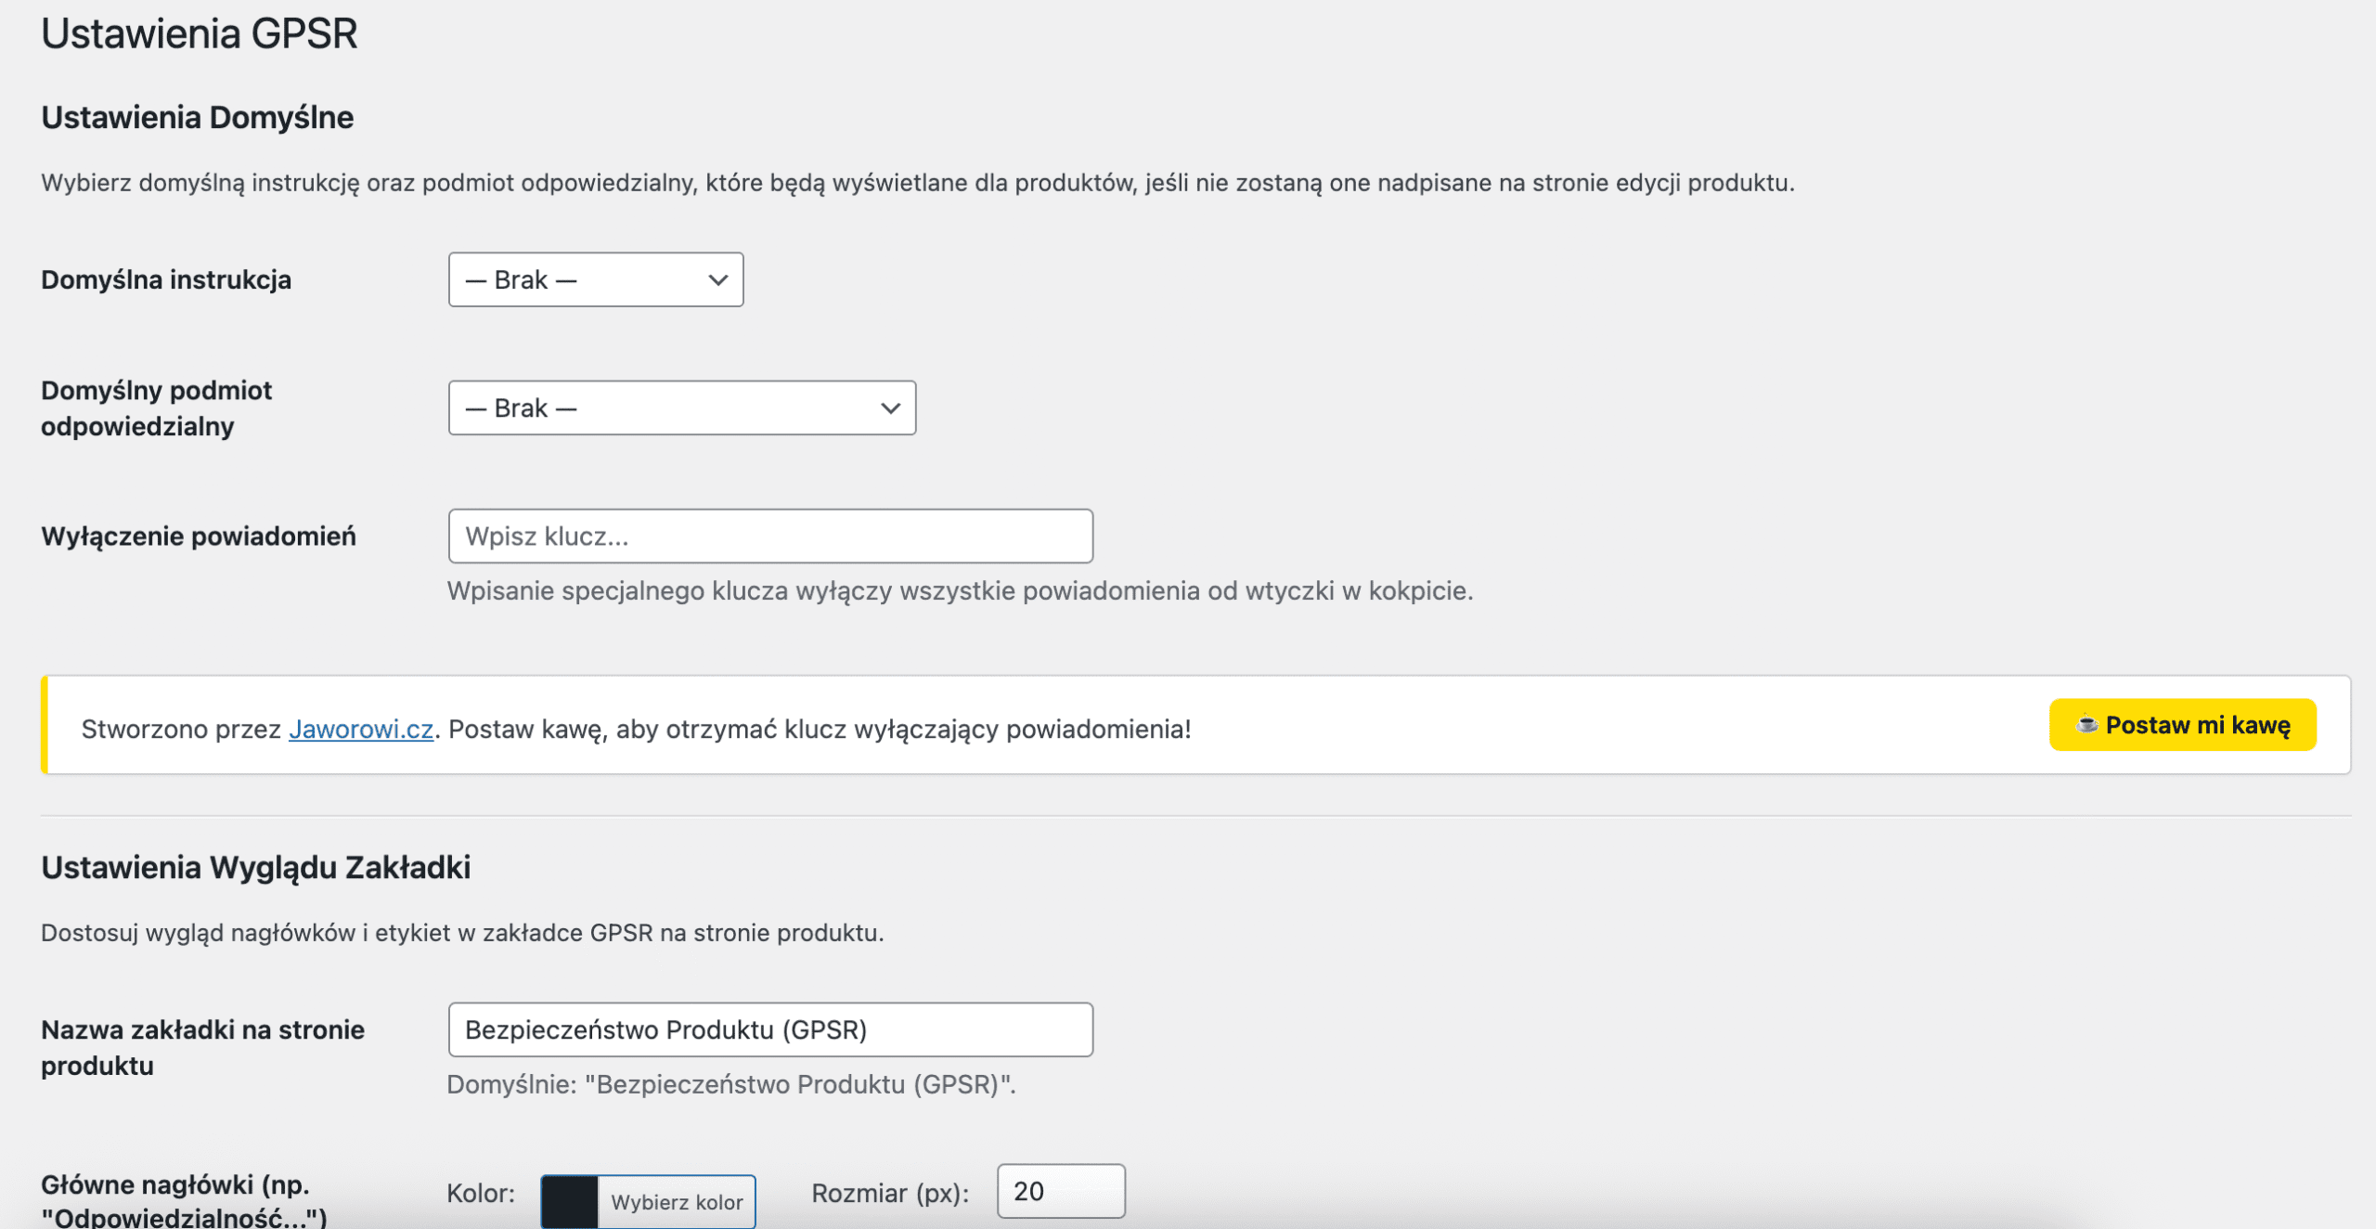Click the Domyślna instrukcja label

point(166,280)
